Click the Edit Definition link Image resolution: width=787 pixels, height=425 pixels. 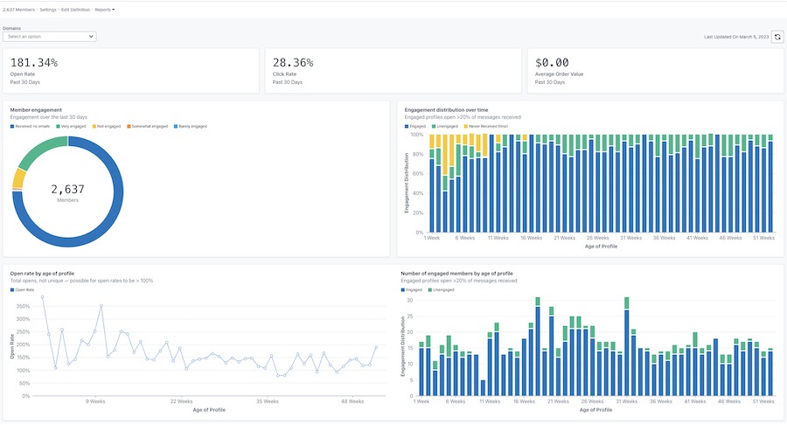click(76, 9)
